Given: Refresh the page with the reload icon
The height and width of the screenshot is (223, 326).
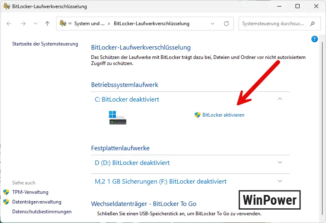Looking at the screenshot, I should click(226, 24).
